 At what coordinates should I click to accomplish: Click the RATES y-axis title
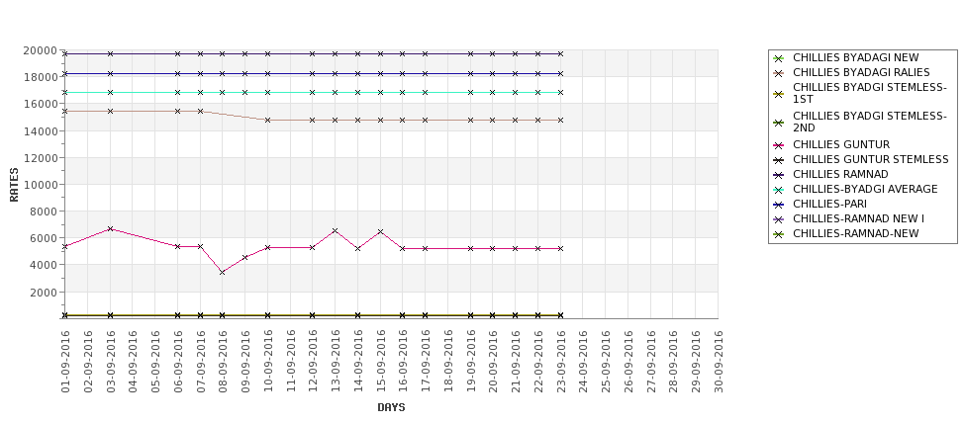[x=14, y=185]
